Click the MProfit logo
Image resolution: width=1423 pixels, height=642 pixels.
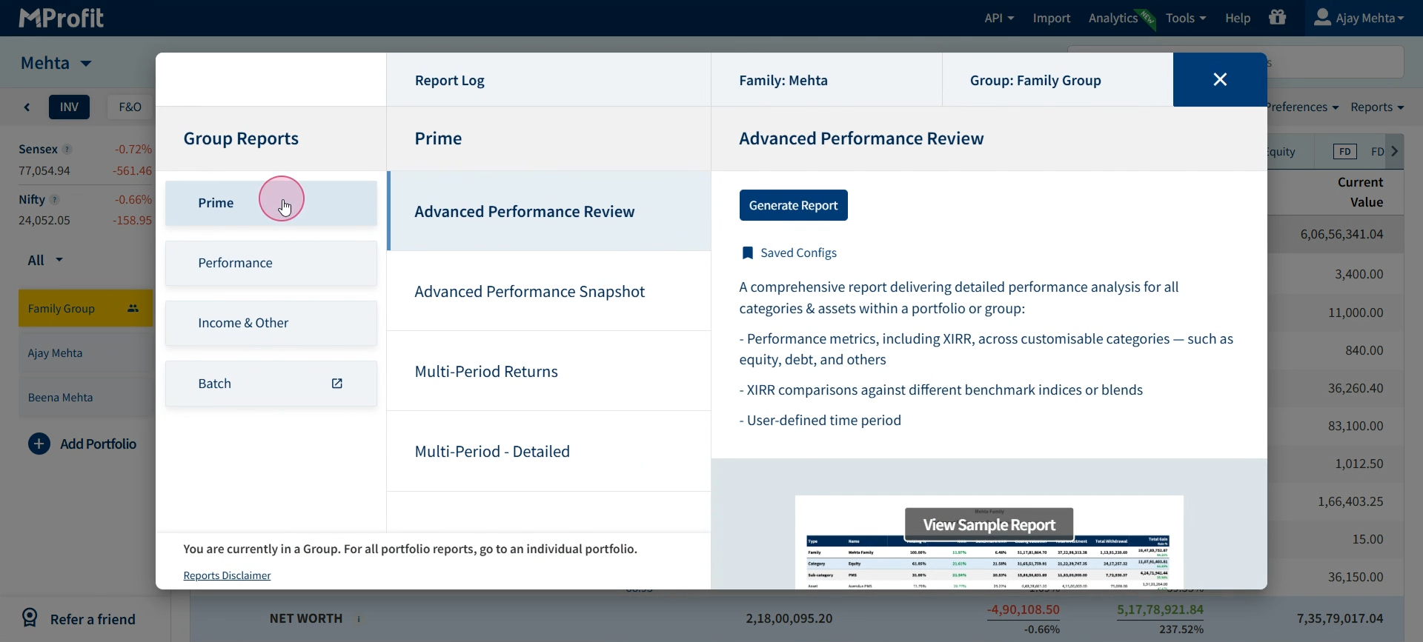(62, 18)
